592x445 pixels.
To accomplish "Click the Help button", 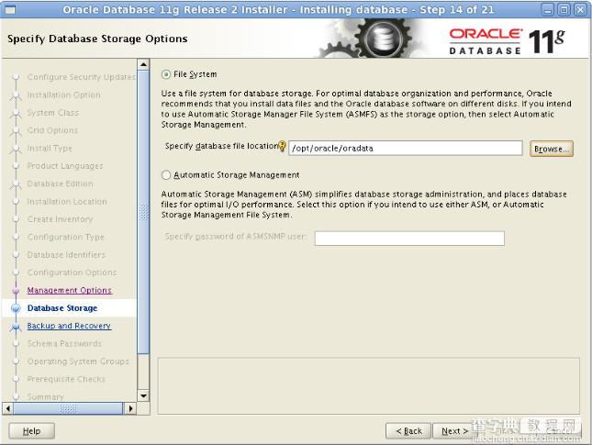I will pyautogui.click(x=32, y=431).
